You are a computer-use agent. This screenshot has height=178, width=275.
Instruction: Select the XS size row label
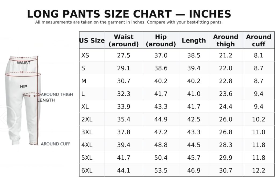pyautogui.click(x=85, y=55)
